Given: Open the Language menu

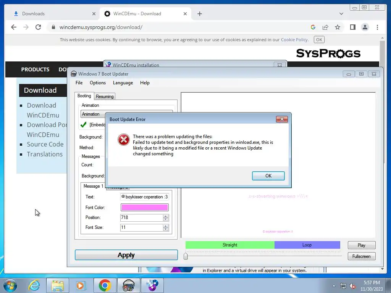Looking at the screenshot, I should 123,83.
